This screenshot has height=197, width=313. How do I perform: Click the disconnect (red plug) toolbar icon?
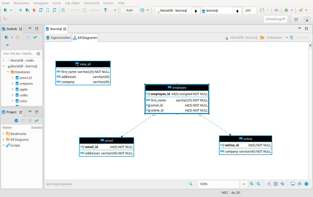34,10
